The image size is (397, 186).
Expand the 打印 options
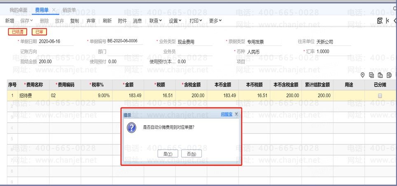(x=196, y=21)
